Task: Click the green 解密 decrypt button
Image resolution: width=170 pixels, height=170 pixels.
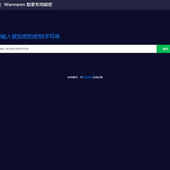Action: [163, 49]
